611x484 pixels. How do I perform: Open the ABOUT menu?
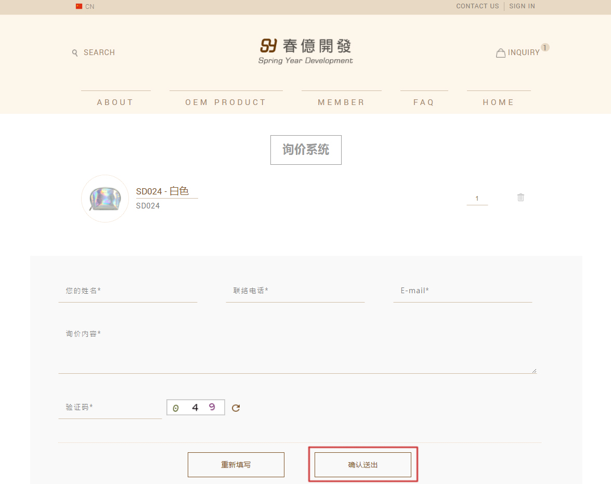click(115, 102)
